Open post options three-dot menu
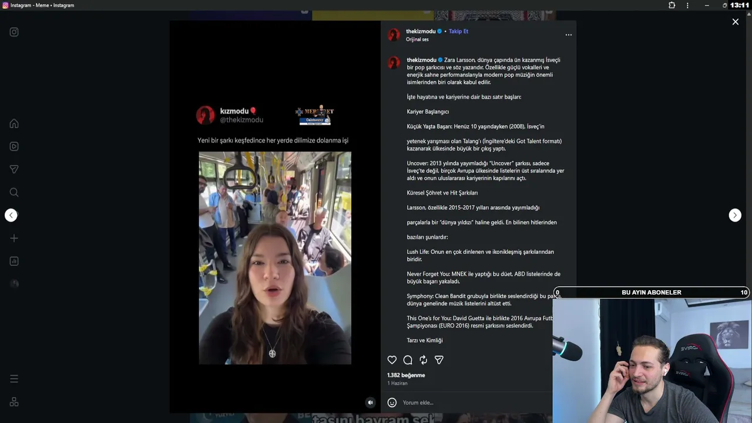 569,35
